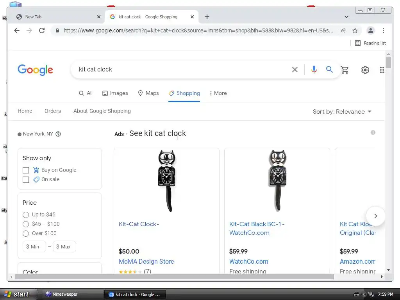This screenshot has width=400, height=300.
Task: Click the $ Min price field
Action: click(34, 247)
